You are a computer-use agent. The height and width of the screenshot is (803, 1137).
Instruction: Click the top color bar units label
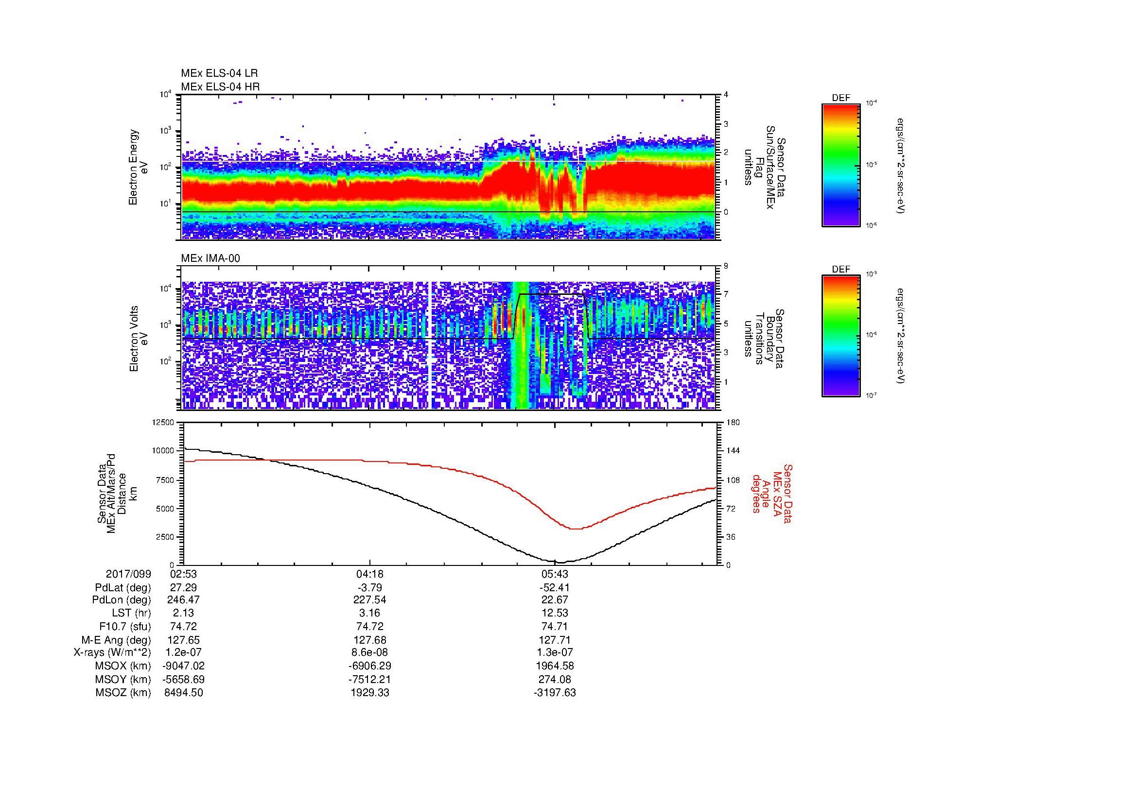pos(901,166)
